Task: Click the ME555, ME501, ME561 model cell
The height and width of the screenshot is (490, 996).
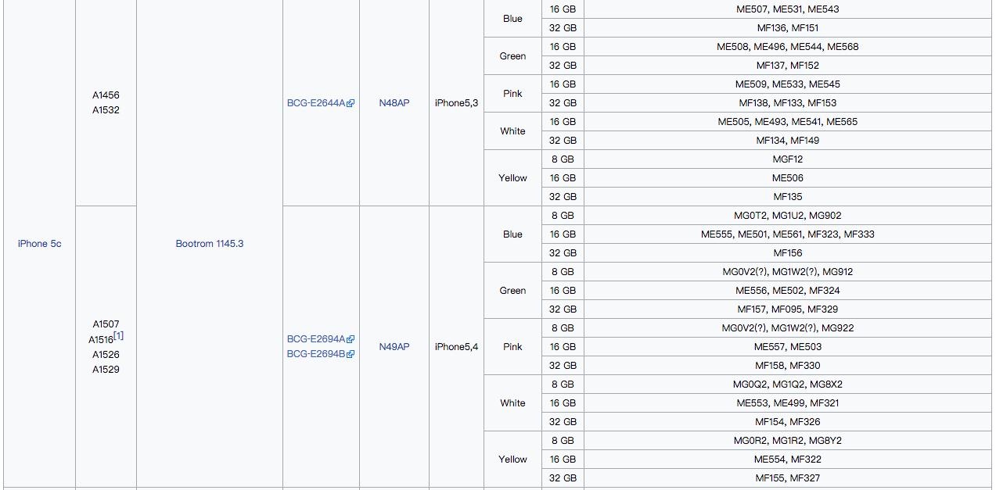Action: [x=787, y=234]
